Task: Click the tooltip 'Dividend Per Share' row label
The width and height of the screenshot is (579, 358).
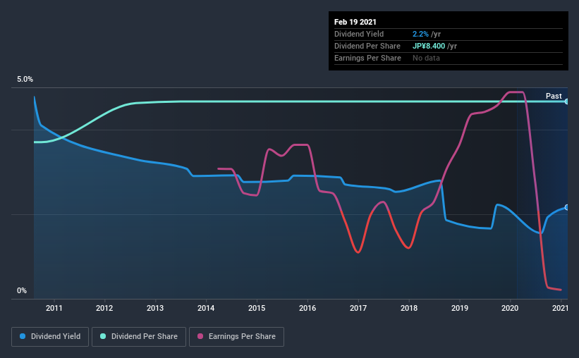Action: 367,46
